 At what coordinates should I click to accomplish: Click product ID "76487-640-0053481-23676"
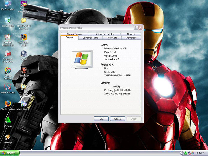117,75
